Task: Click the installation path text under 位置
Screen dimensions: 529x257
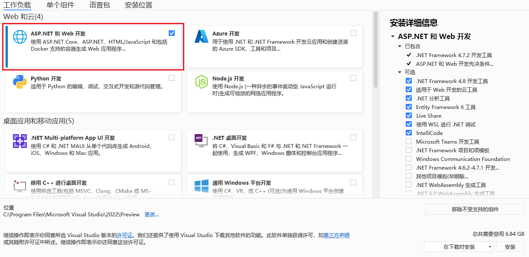Action: tap(71, 214)
